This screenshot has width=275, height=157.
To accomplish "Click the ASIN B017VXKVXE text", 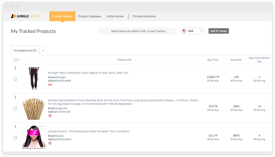I will [x=59, y=112].
